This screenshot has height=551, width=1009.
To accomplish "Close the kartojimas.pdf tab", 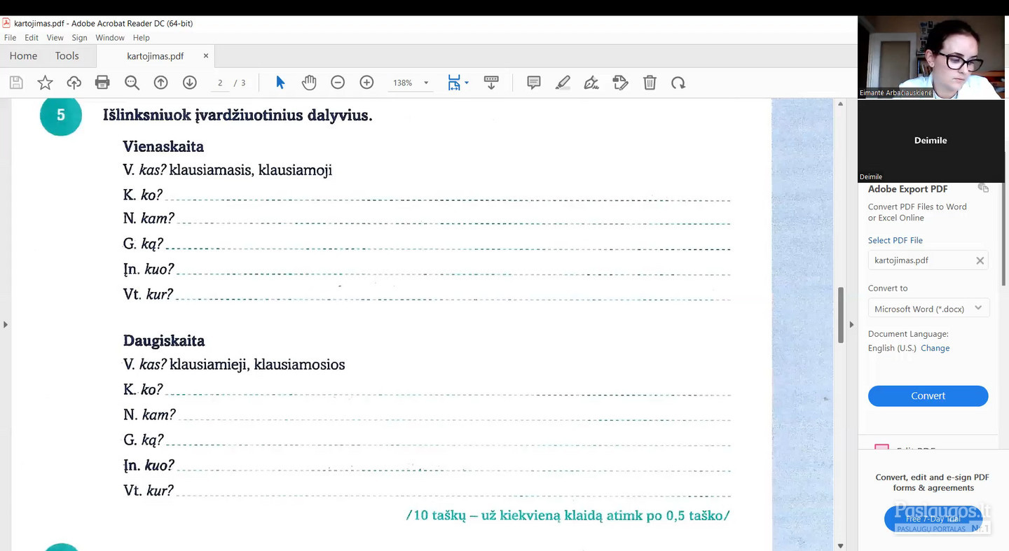I will 206,56.
